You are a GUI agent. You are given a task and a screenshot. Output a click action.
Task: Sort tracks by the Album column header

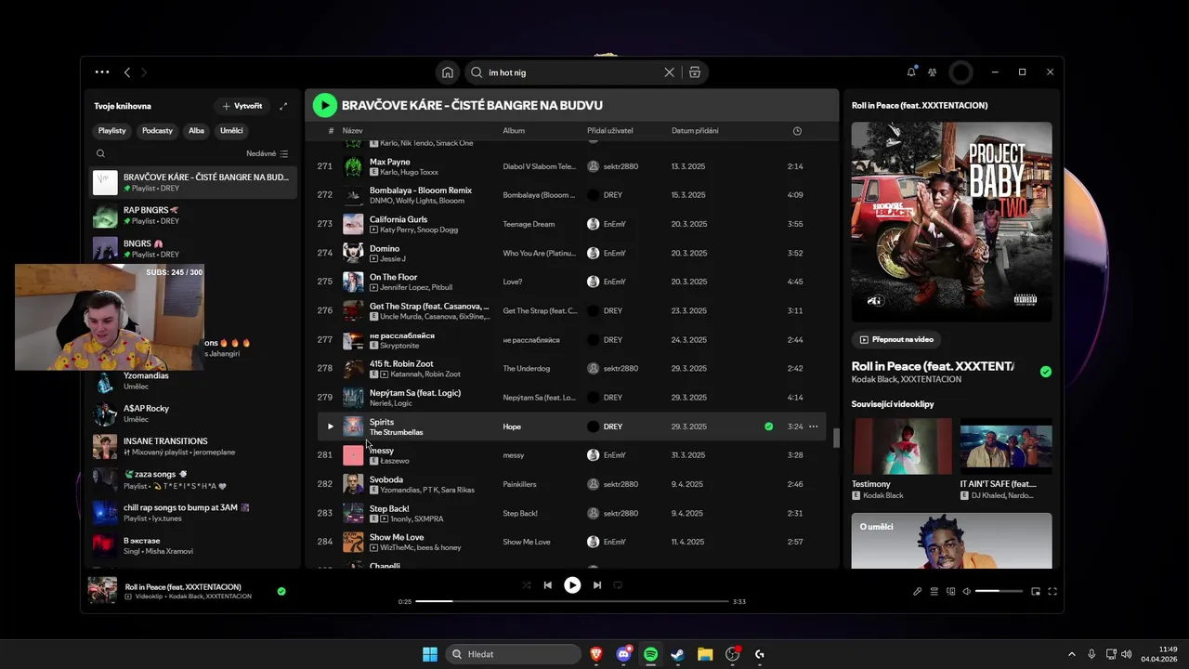point(514,131)
